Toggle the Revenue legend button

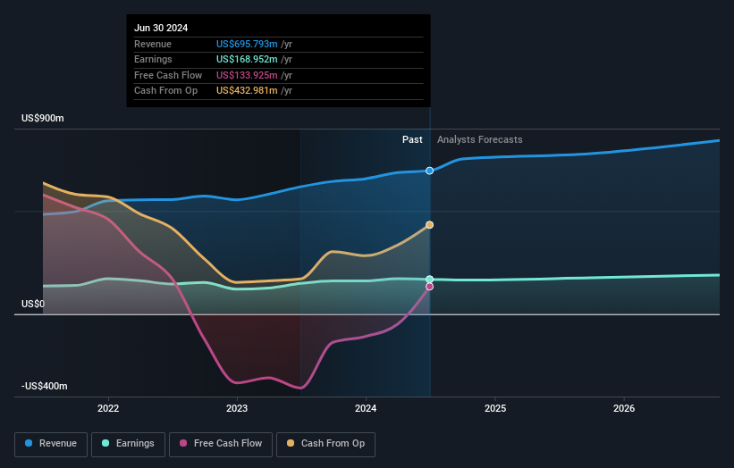tap(51, 444)
